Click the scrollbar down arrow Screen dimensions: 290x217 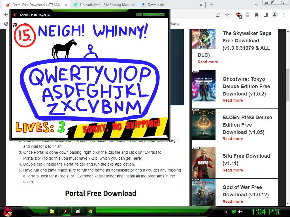[288, 203]
